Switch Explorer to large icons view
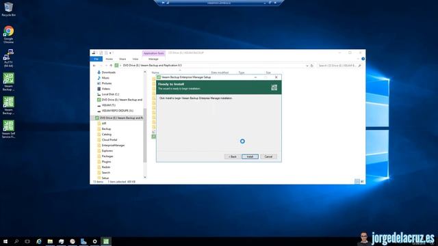Screen dimensions: 438x246 point(362,182)
